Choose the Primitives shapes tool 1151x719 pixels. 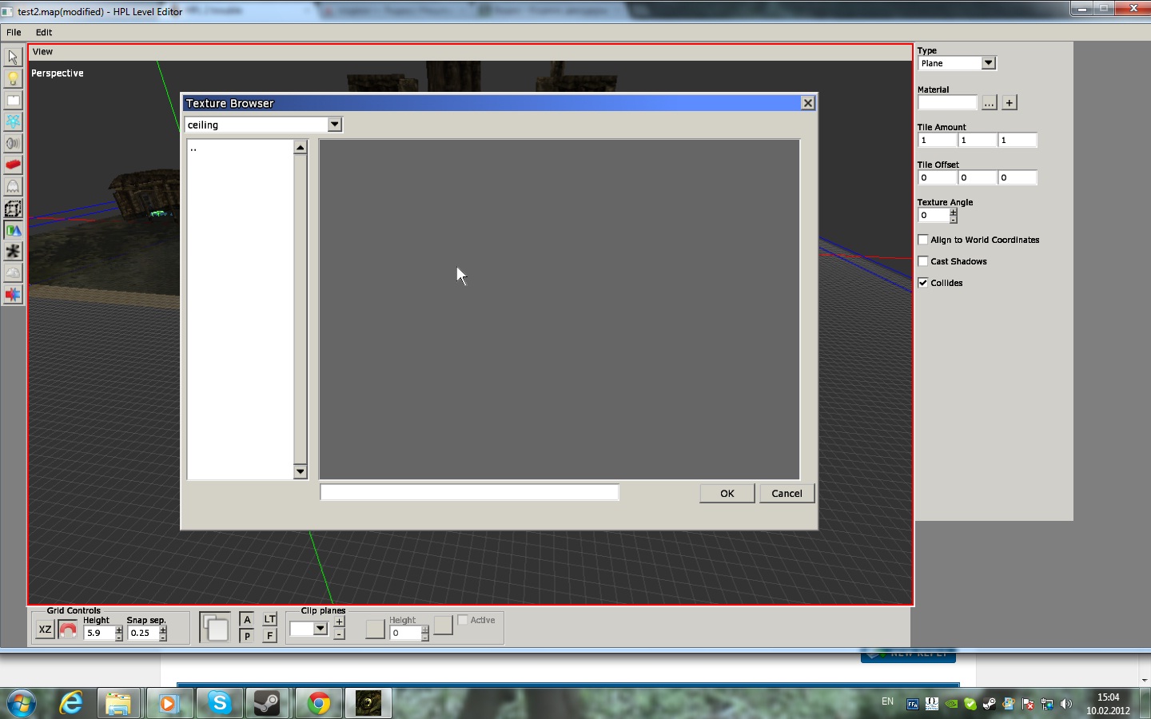13,230
